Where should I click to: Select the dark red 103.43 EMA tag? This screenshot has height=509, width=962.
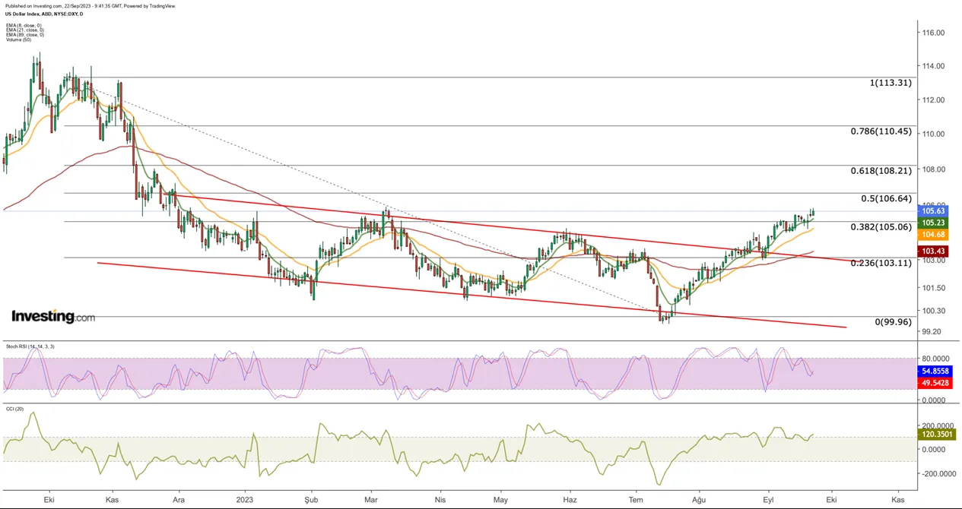(934, 251)
